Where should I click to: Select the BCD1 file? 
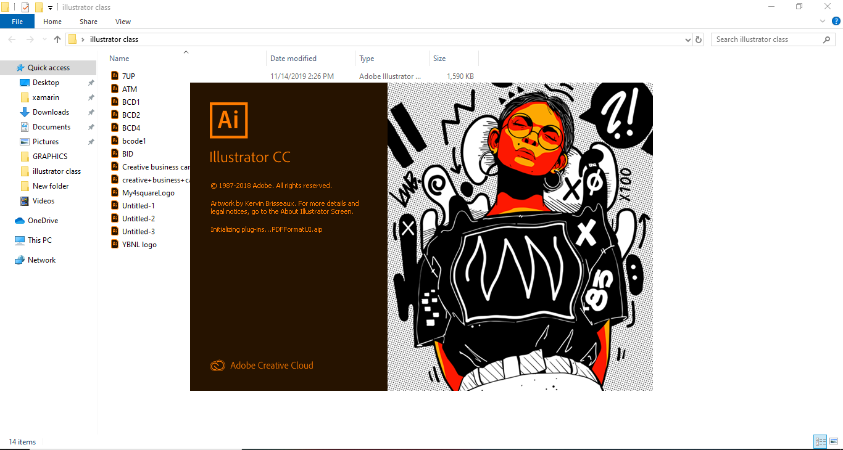click(x=131, y=102)
